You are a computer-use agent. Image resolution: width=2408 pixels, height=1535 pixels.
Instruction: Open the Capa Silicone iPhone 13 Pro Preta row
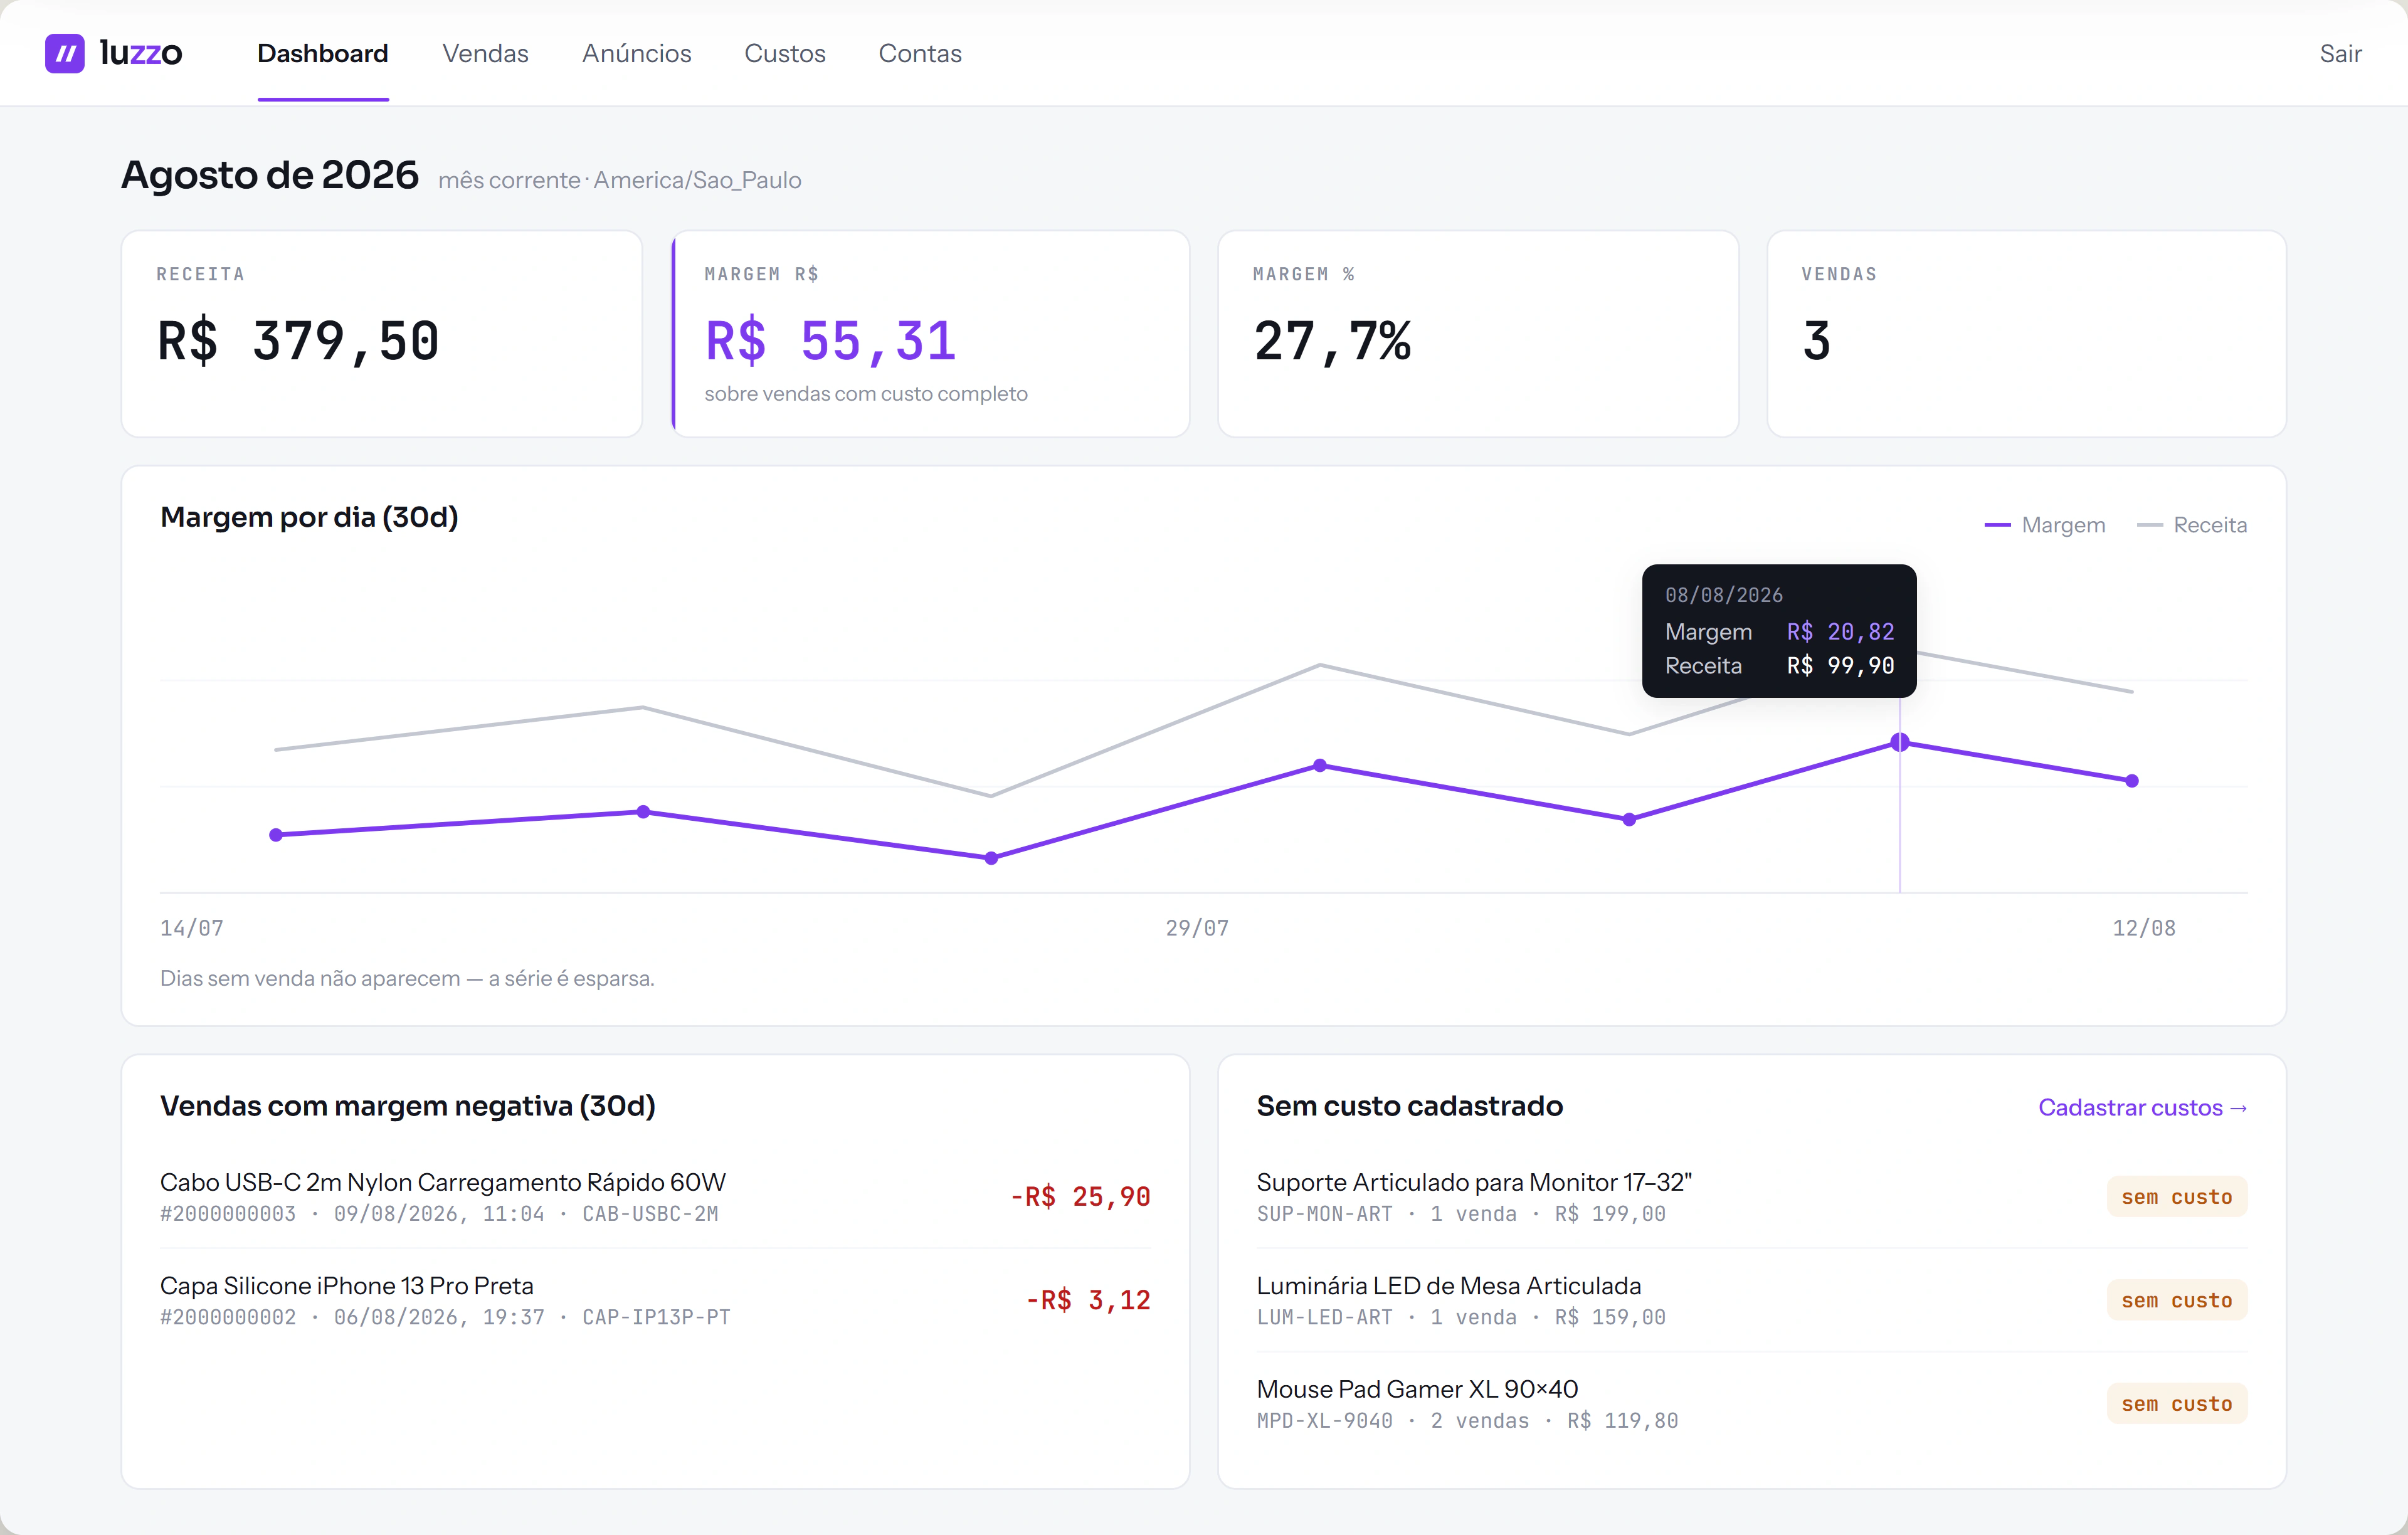point(655,1300)
